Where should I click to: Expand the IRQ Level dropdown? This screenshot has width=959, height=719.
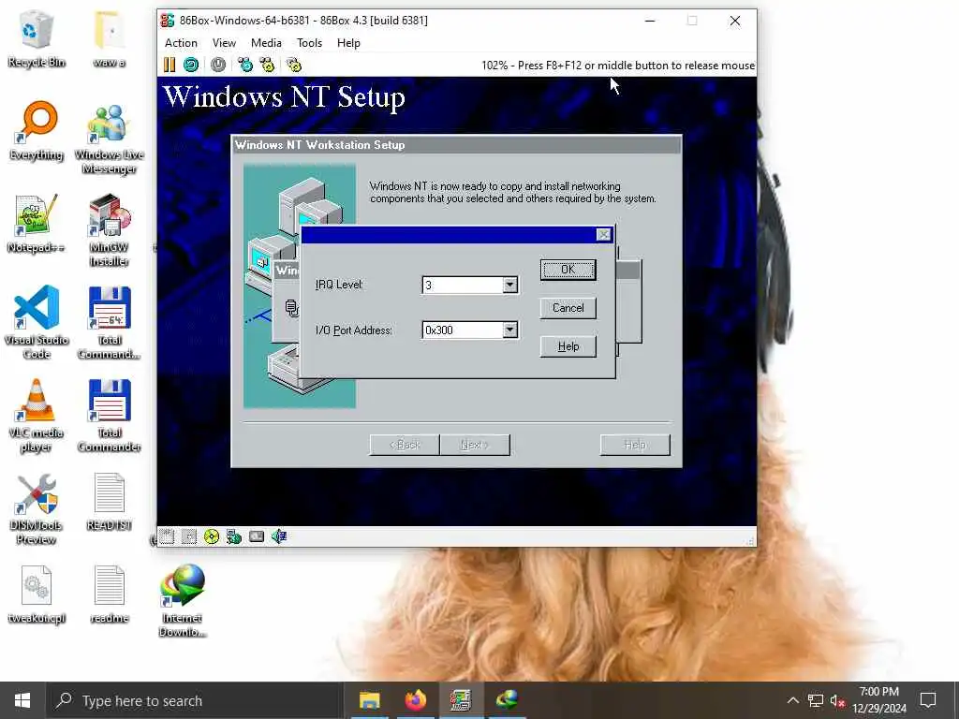pos(510,285)
